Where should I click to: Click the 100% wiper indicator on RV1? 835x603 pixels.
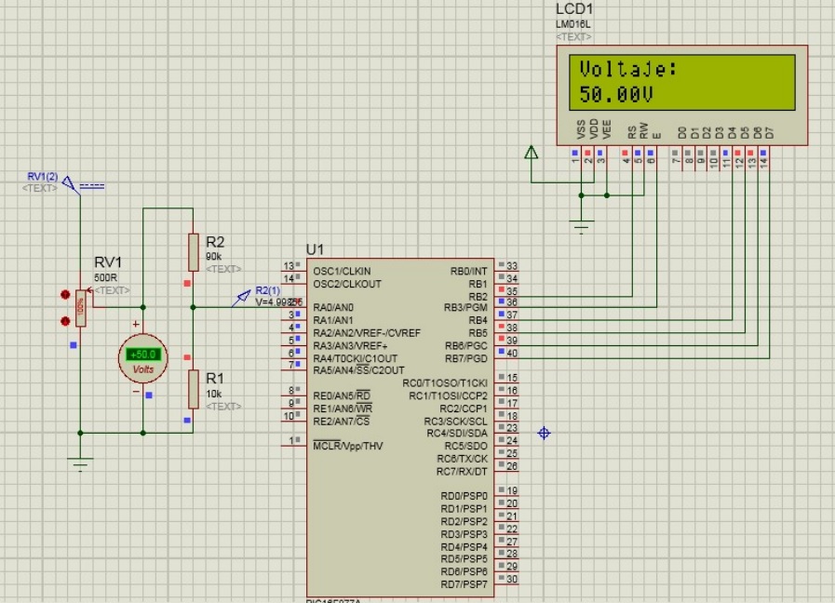(81, 307)
